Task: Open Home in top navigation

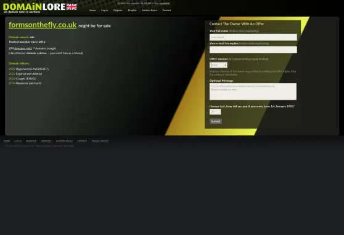Action: click(92, 10)
